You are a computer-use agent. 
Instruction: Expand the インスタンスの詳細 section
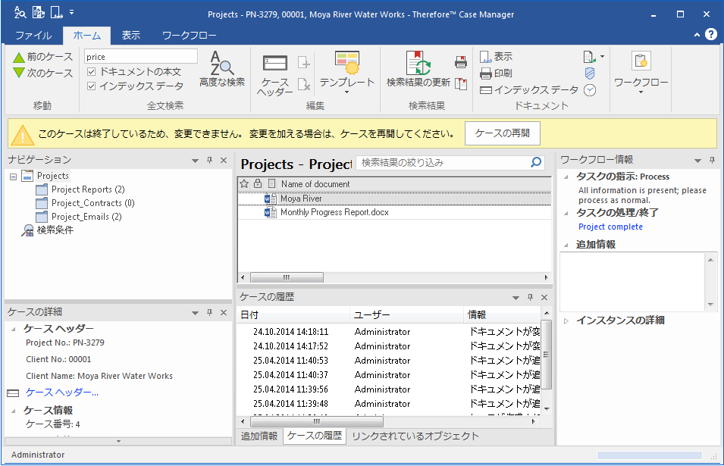[x=566, y=321]
